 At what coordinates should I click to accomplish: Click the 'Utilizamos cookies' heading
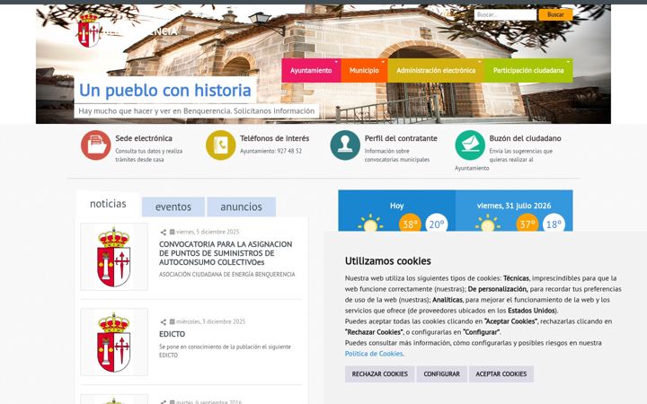click(388, 261)
